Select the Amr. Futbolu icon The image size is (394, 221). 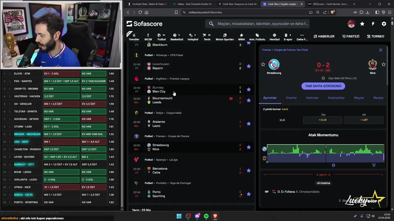click(x=257, y=37)
